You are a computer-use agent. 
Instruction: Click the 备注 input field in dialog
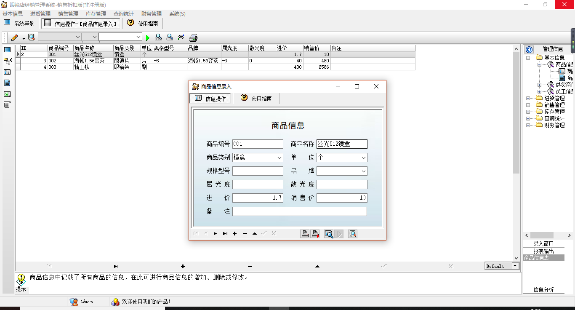[300, 211]
